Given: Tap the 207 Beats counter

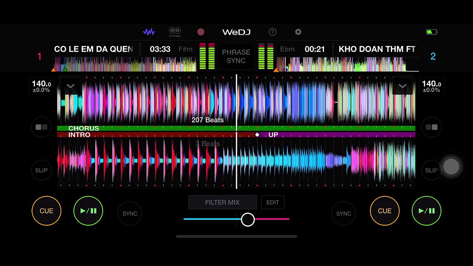Looking at the screenshot, I should [x=208, y=120].
